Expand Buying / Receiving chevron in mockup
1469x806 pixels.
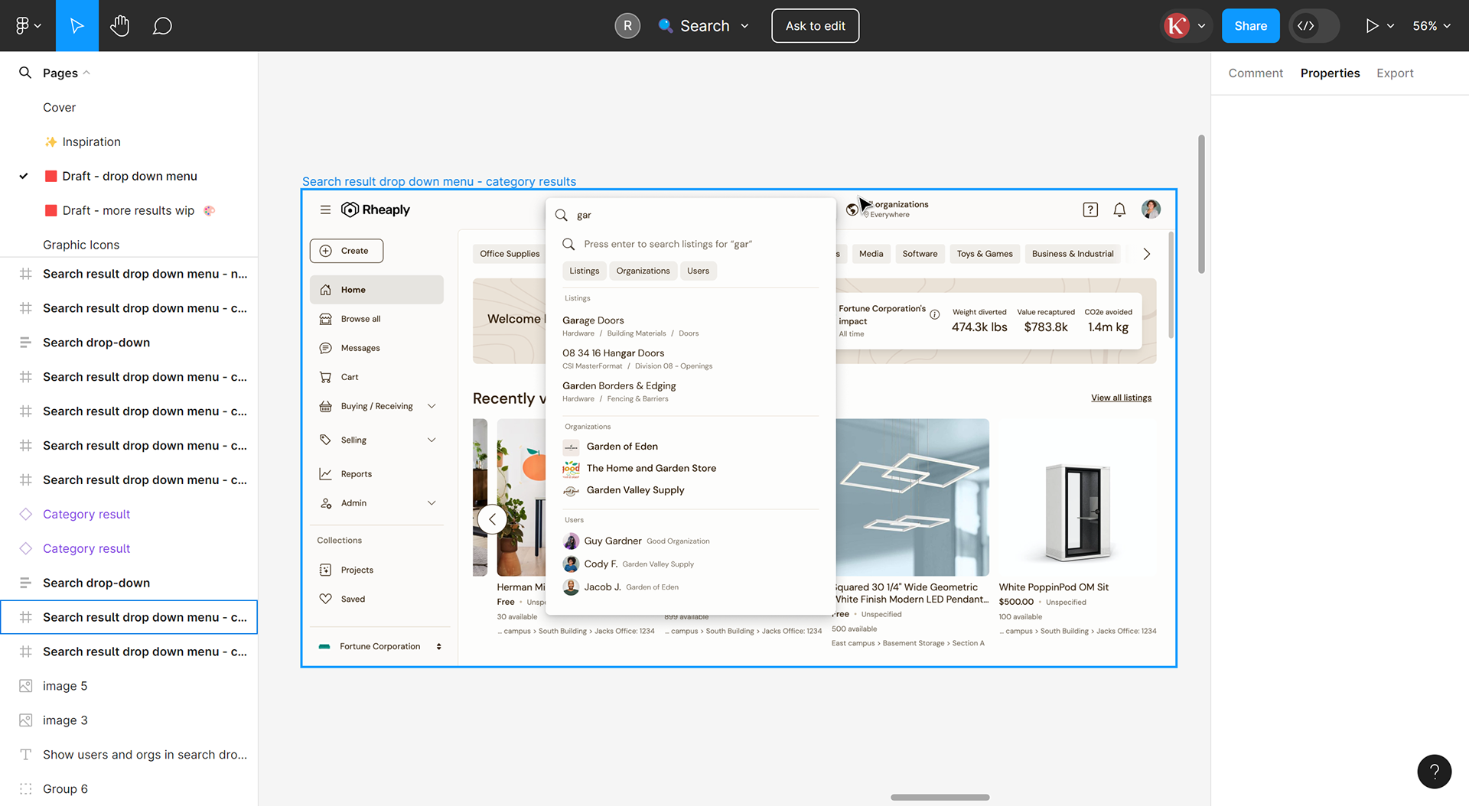tap(432, 406)
